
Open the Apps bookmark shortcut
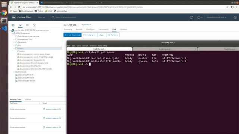[x=14, y=11]
